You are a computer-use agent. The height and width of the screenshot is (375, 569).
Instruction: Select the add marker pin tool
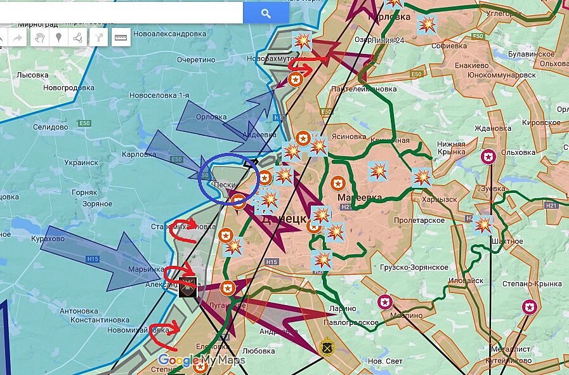[x=58, y=38]
